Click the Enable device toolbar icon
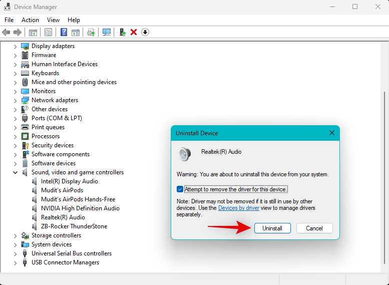The image size is (389, 285). 123,32
